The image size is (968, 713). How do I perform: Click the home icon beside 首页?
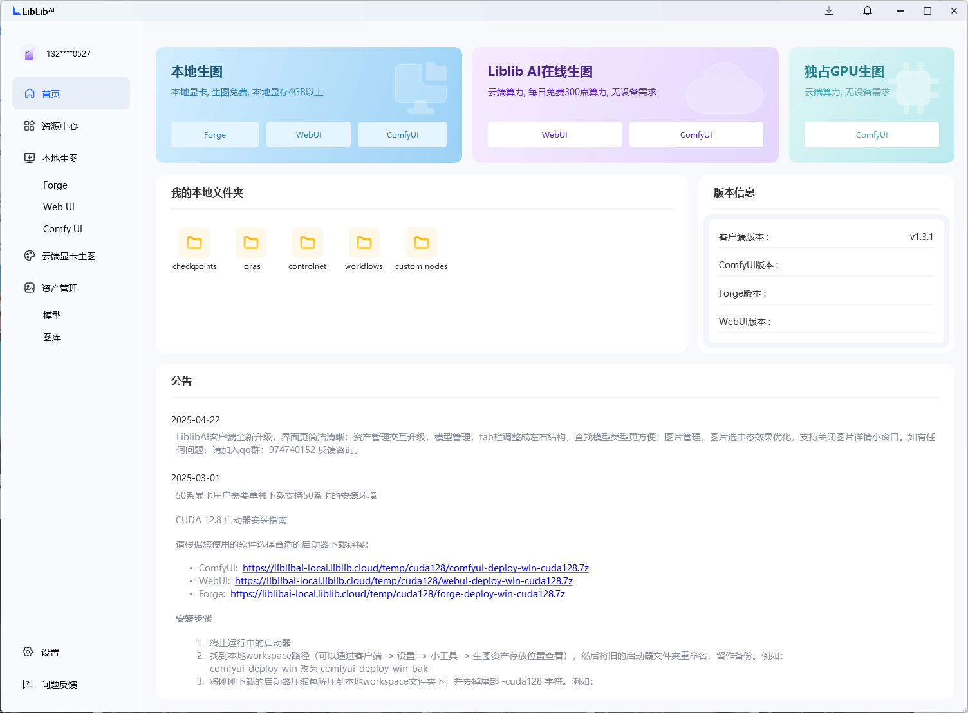click(x=30, y=93)
